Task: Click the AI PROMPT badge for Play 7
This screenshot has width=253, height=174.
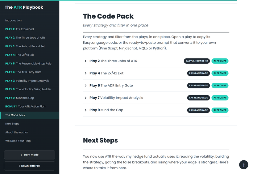Action: (x=220, y=98)
